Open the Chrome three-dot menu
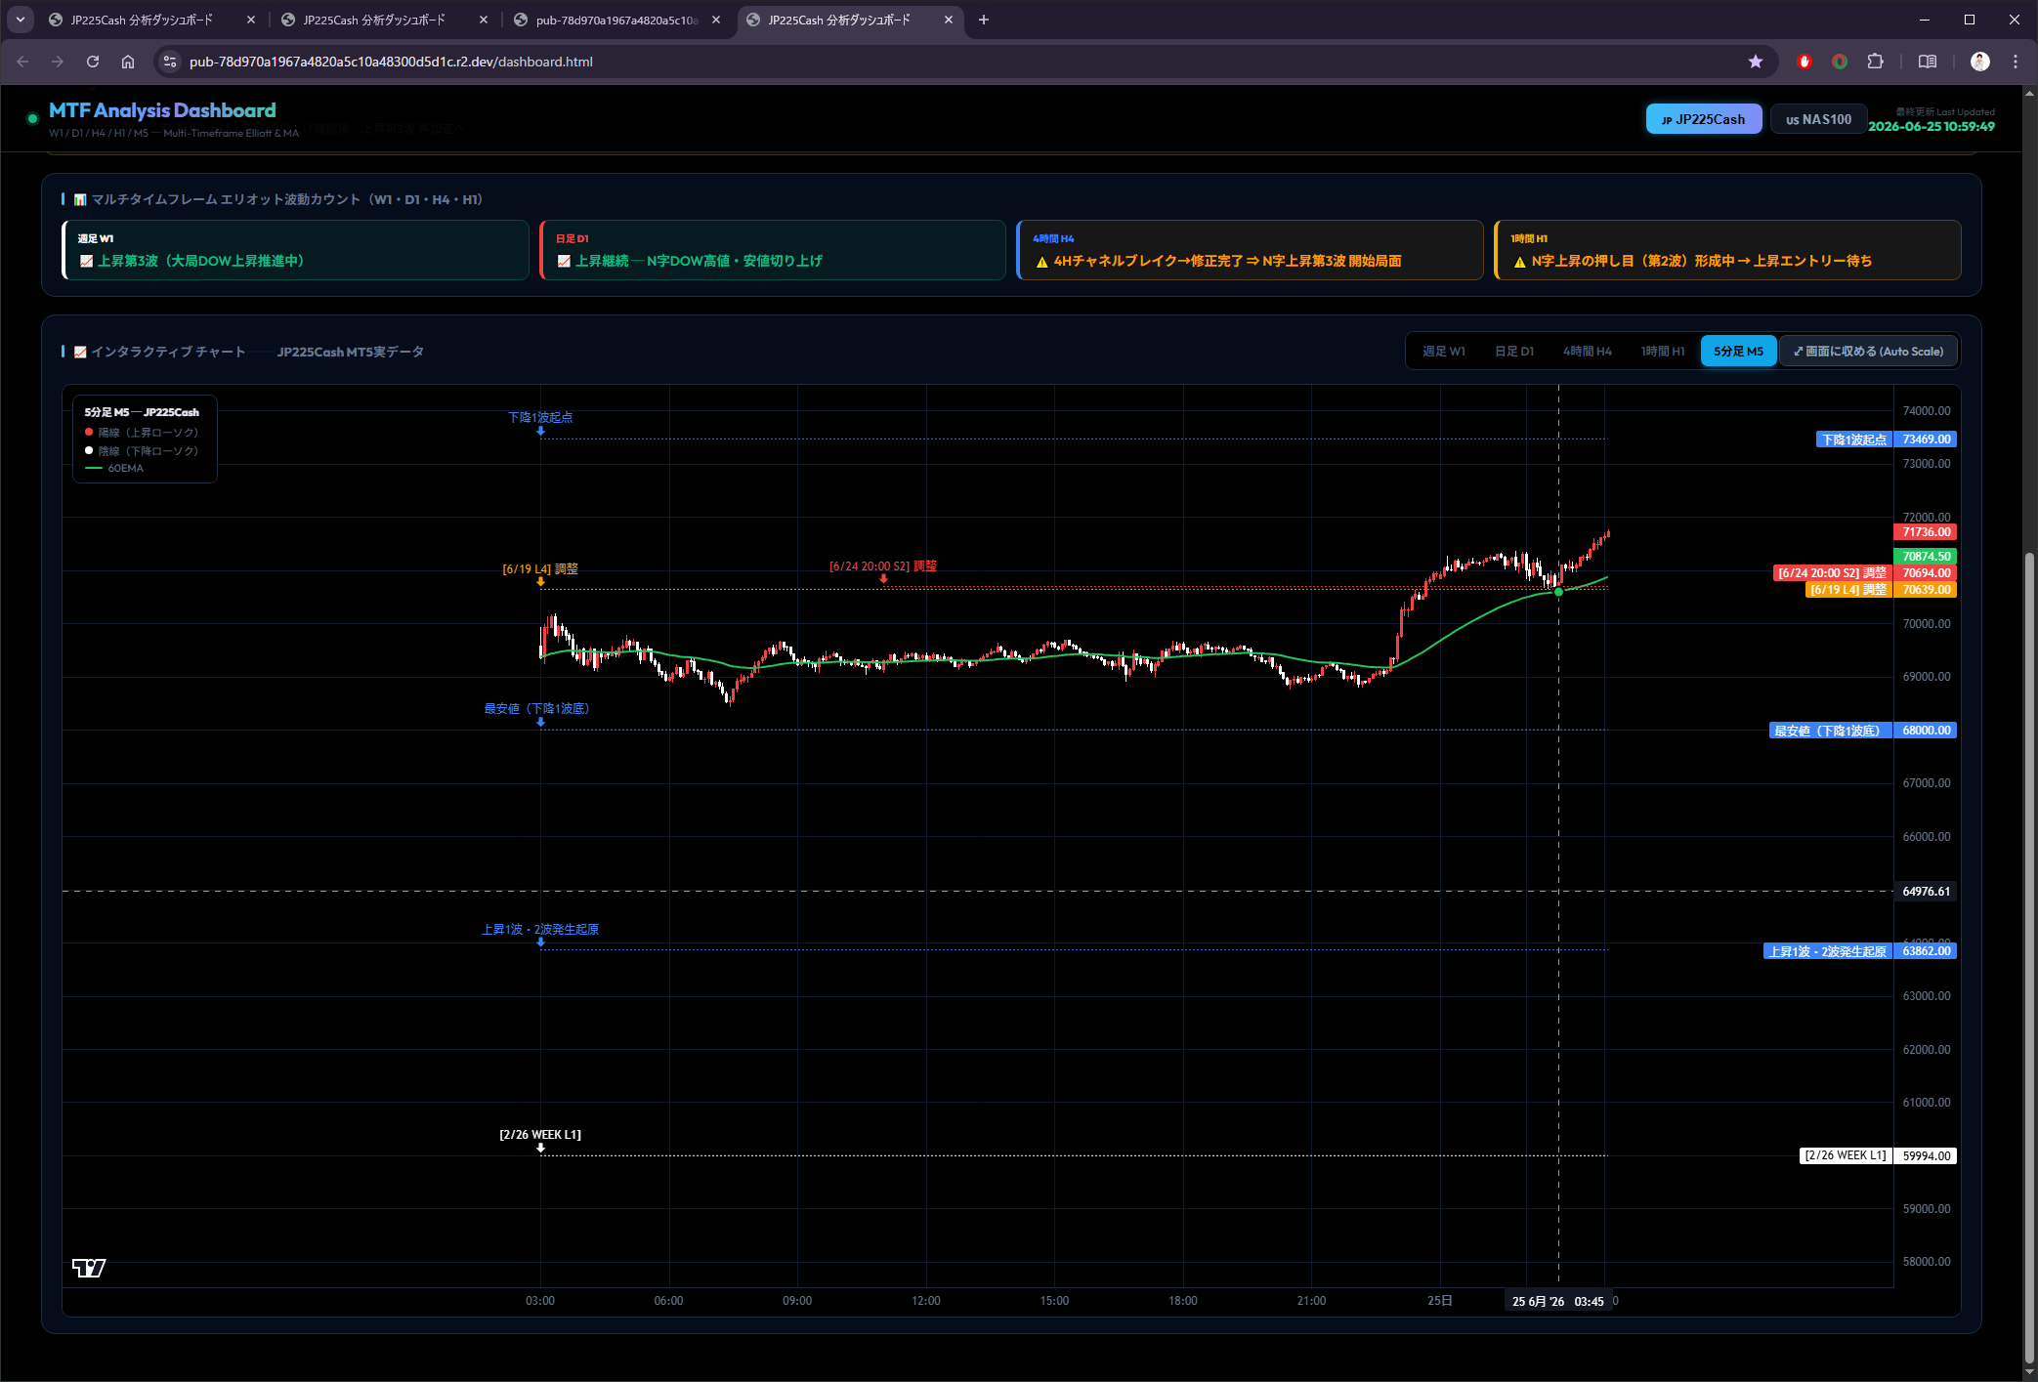 [x=2016, y=62]
